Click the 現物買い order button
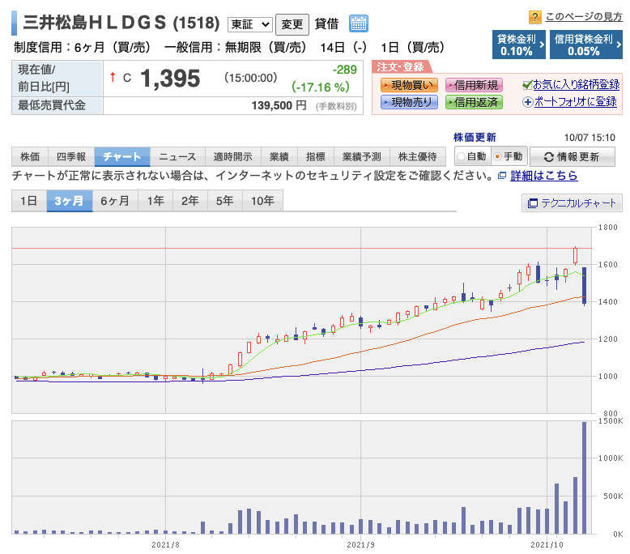Image resolution: width=630 pixels, height=554 pixels. (409, 85)
